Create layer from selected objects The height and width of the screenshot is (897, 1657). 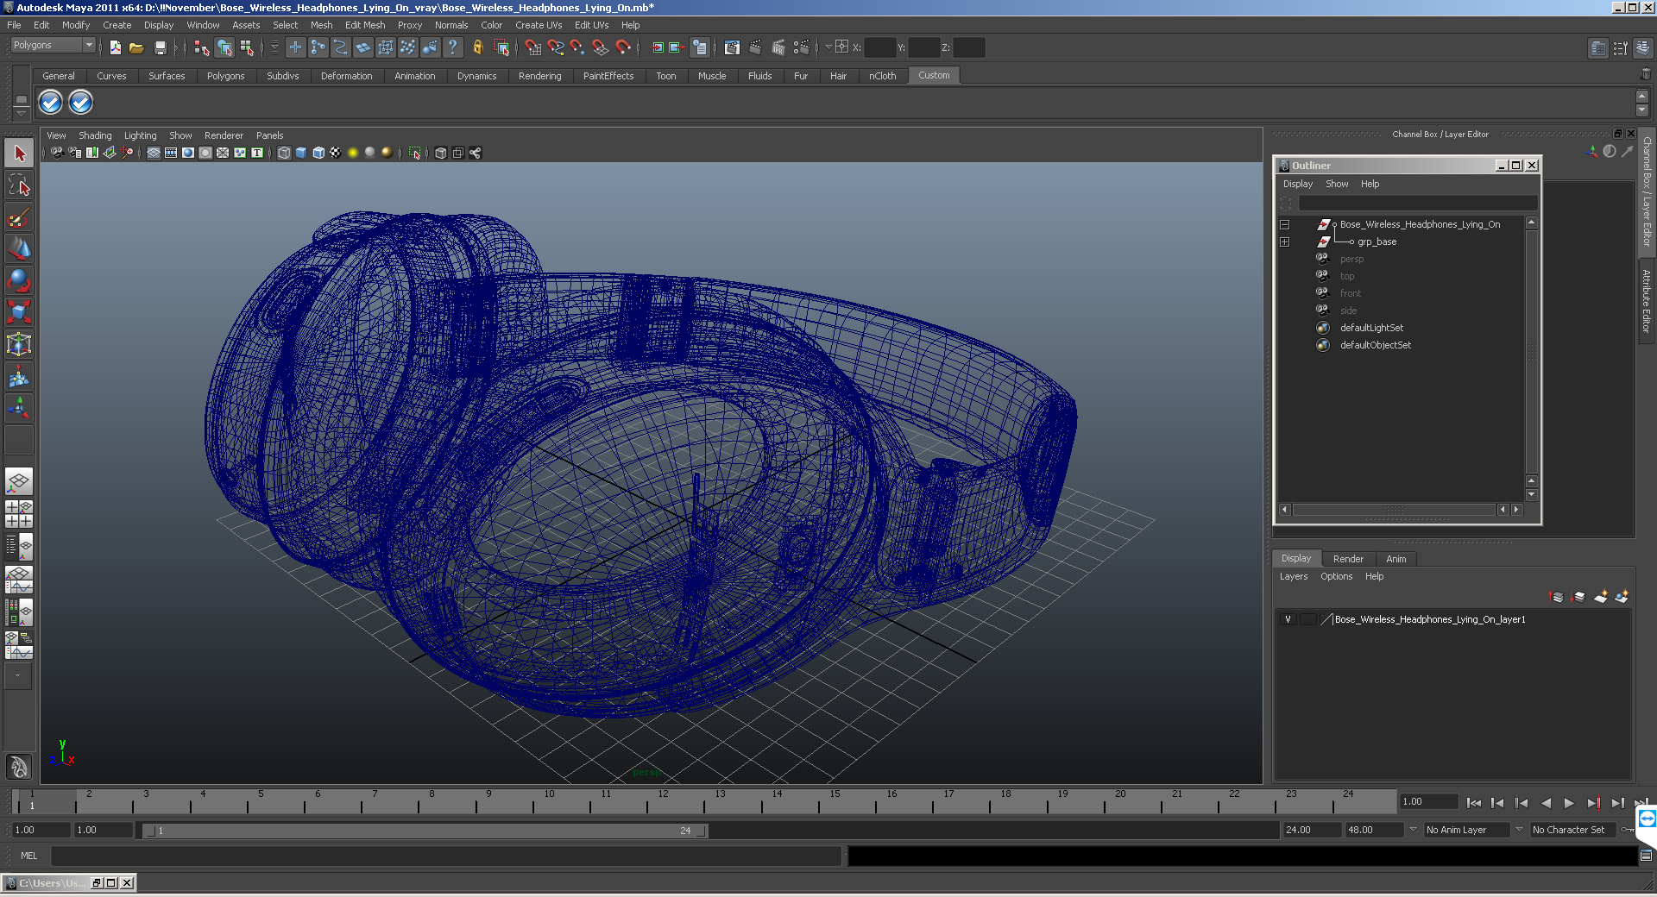tap(1622, 596)
